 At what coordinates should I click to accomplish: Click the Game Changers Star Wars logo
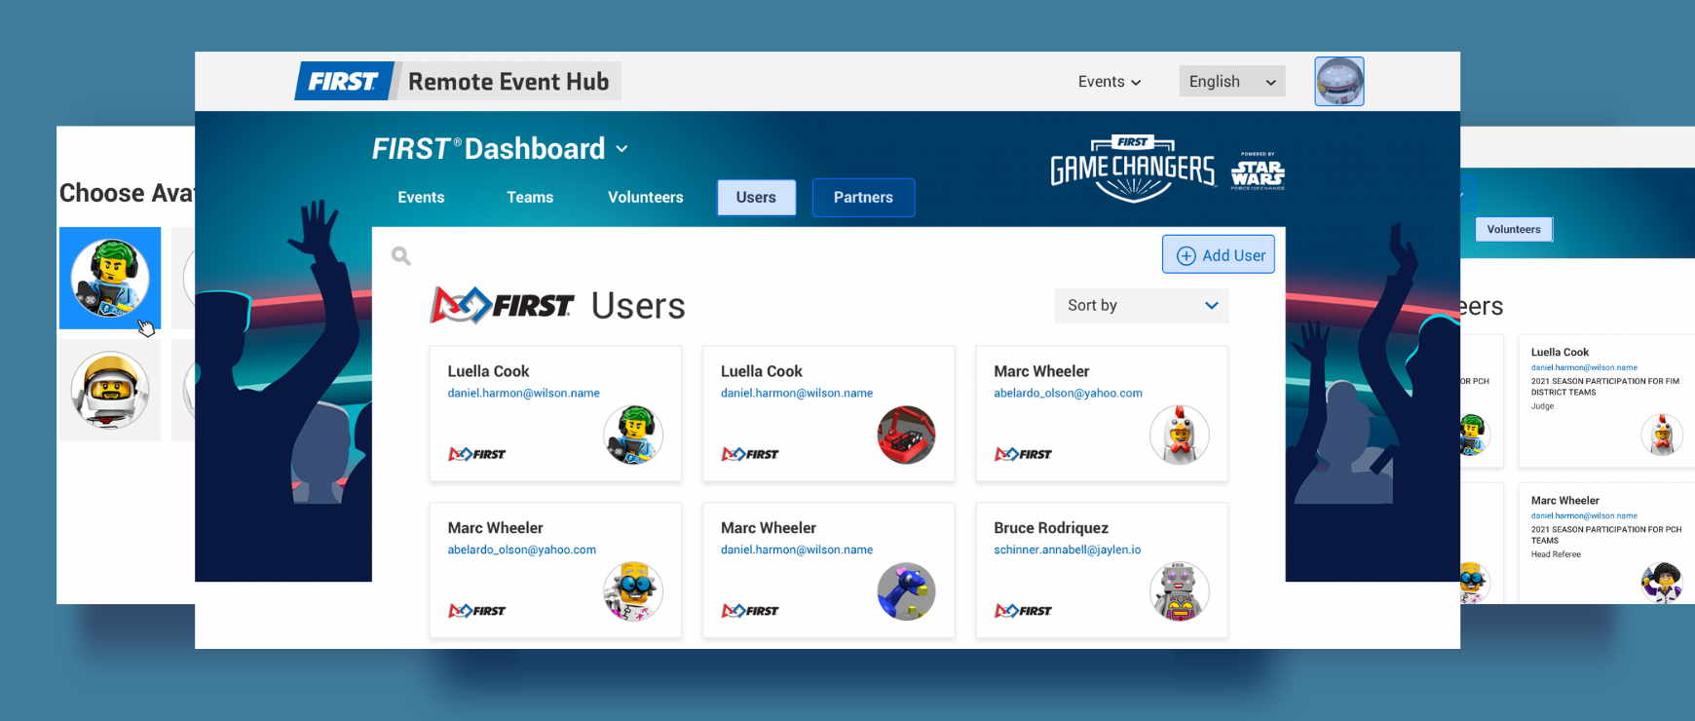(1166, 169)
